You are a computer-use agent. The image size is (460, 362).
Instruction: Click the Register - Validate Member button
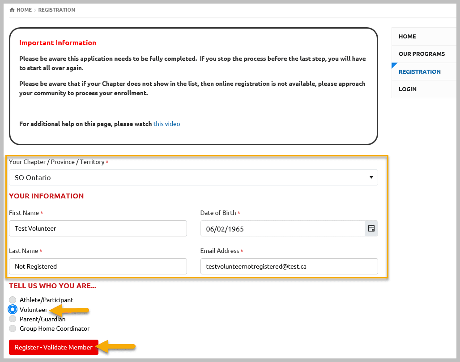coord(54,347)
